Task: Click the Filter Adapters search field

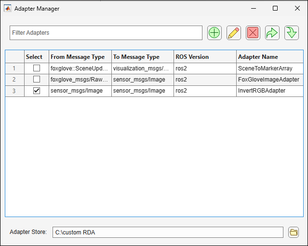Action: click(106, 33)
